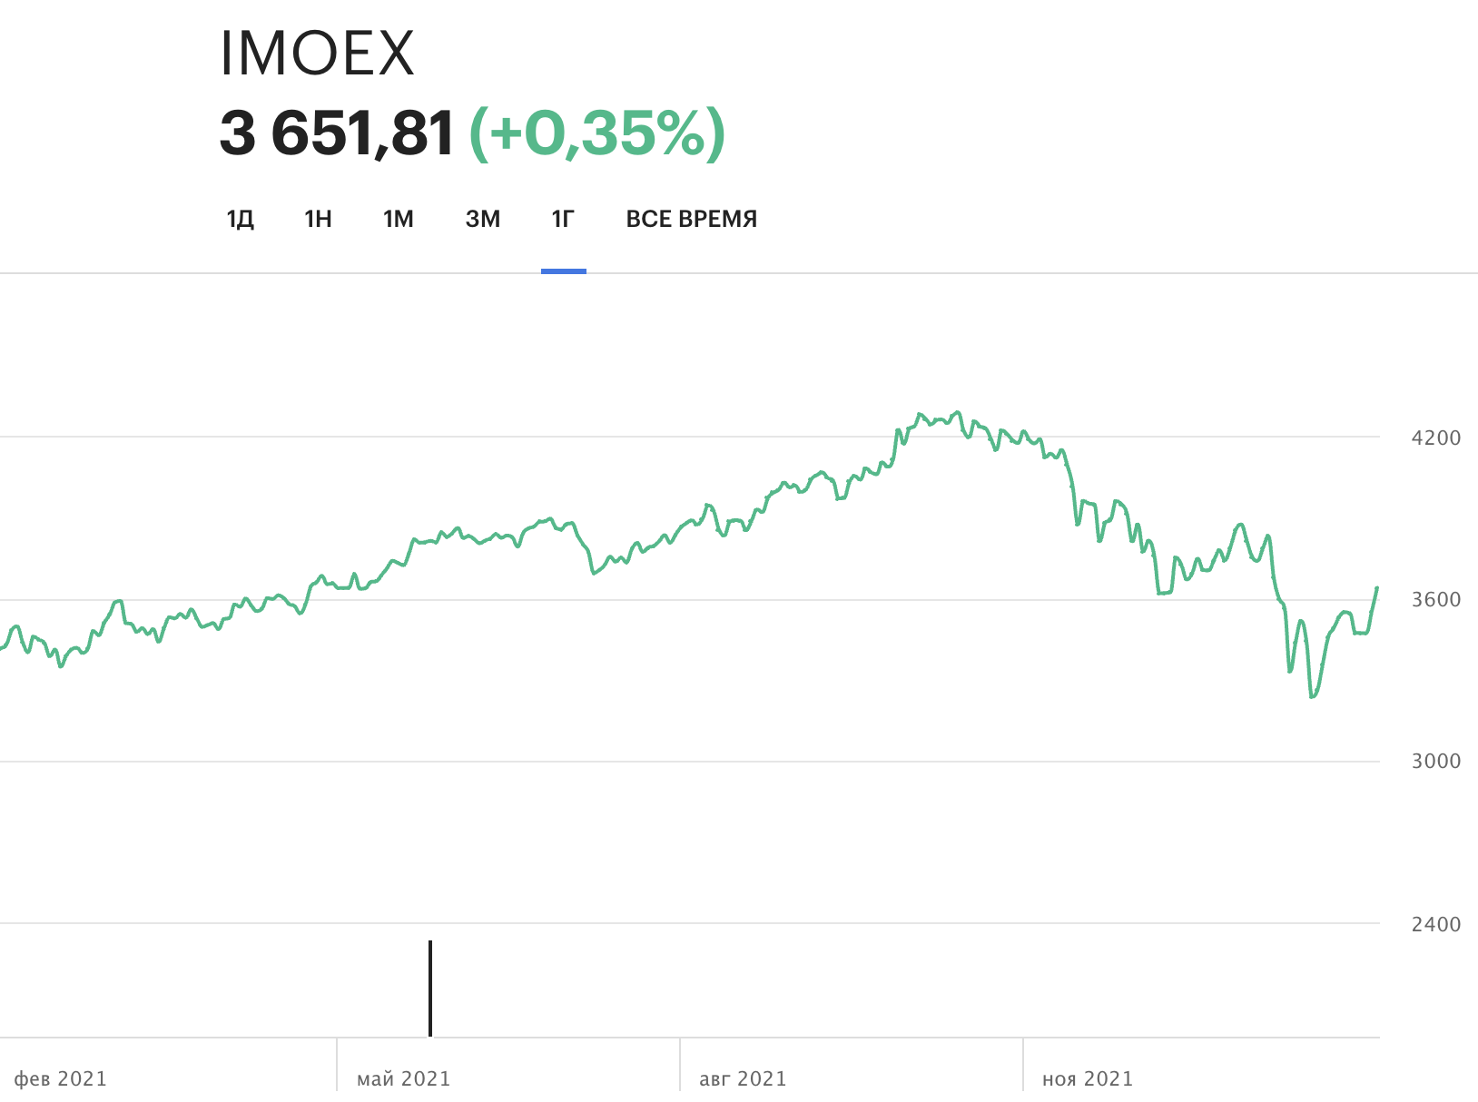Click the 3600 y-axis label

coord(1435,599)
